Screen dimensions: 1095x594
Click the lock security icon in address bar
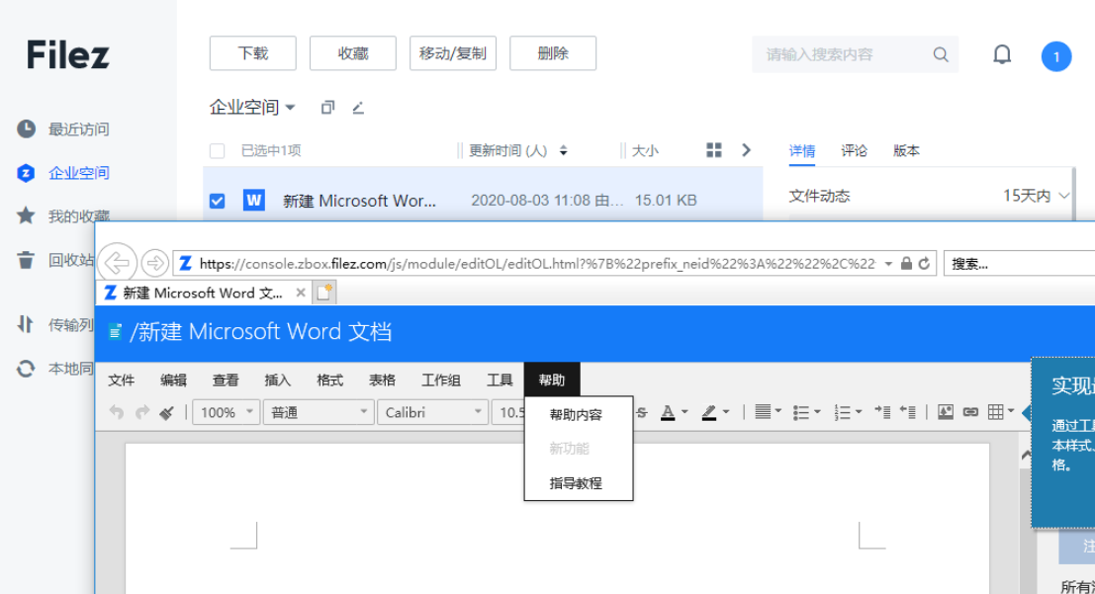(906, 263)
